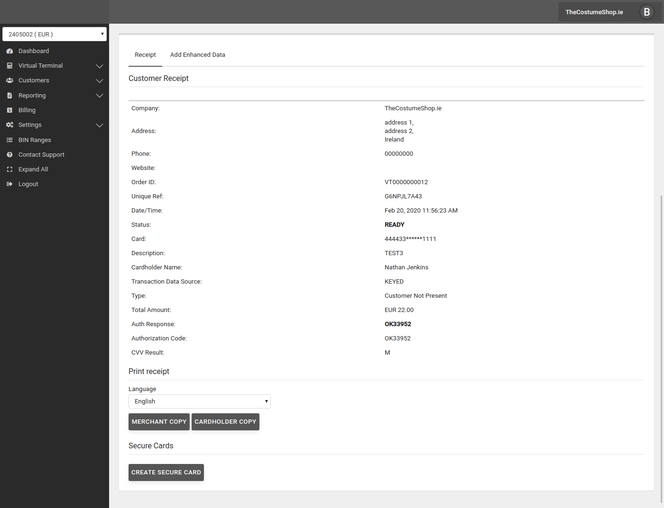Switch to the Receipt tab
Viewport: 664px width, 508px height.
(x=145, y=55)
